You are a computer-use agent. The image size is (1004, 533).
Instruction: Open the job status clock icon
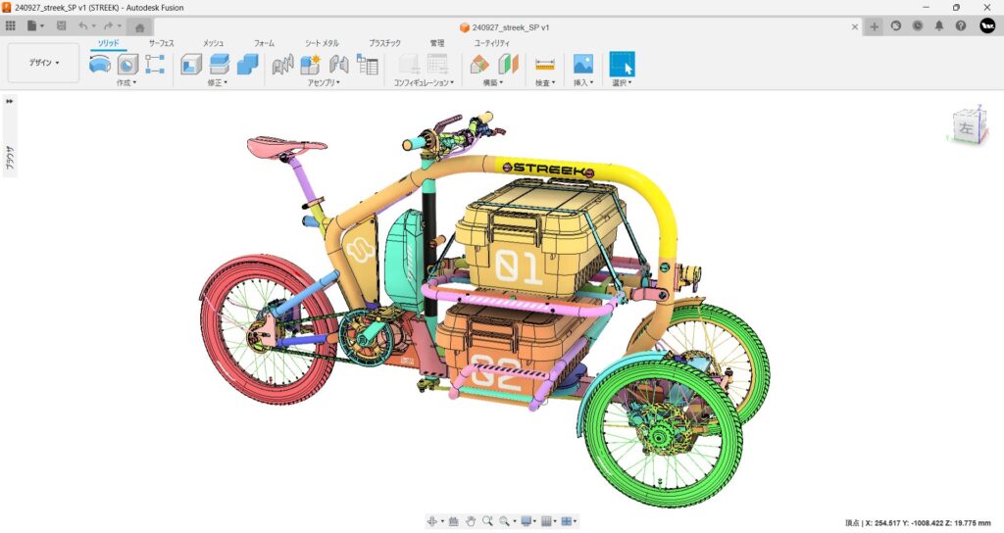[918, 26]
